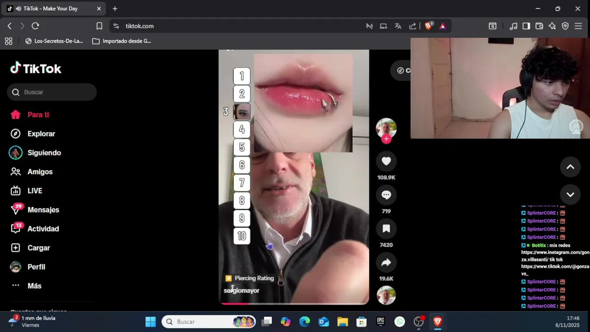This screenshot has height=332, width=590.
Task: Open the instagram.com link in chat
Action: coord(555,256)
